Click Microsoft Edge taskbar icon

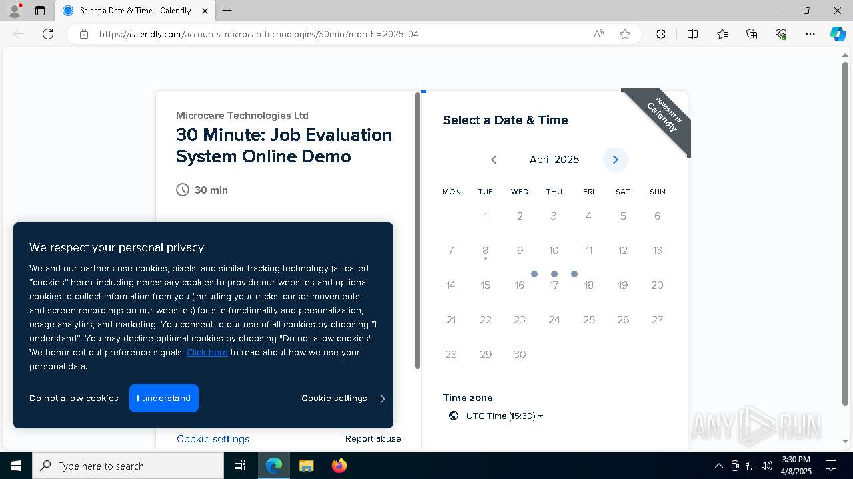coord(274,466)
